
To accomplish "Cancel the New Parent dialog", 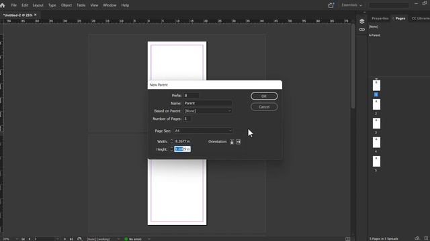I will coord(264,107).
